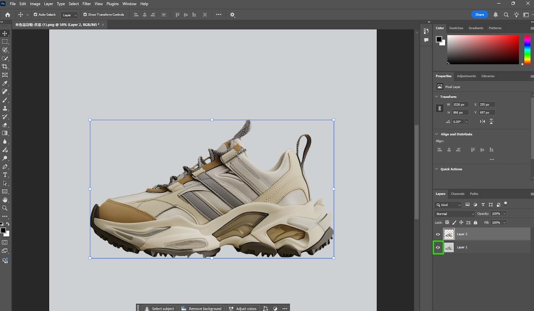The height and width of the screenshot is (311, 534).
Task: Select the Move tool in the toolbar
Action: [x=5, y=33]
